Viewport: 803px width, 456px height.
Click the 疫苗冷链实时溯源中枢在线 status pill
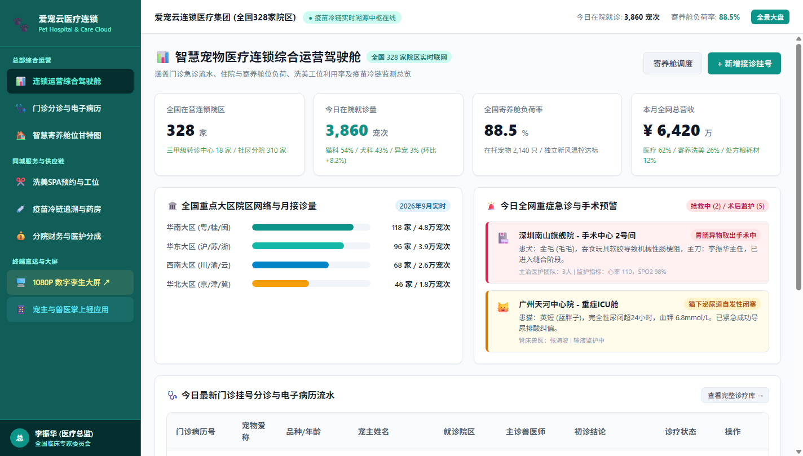352,17
